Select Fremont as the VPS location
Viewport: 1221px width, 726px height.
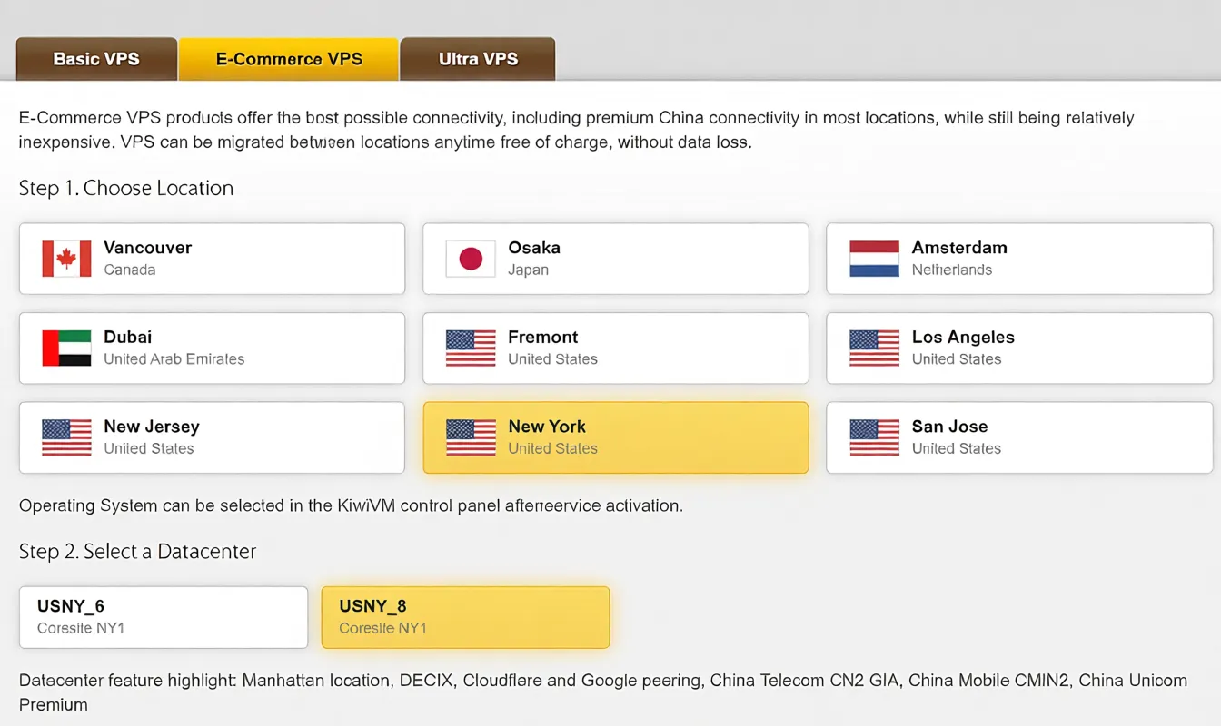616,348
